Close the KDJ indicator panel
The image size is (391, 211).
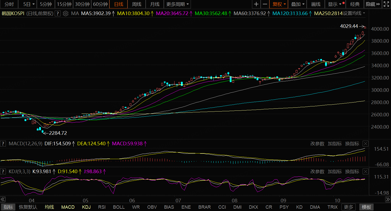click(x=366, y=172)
